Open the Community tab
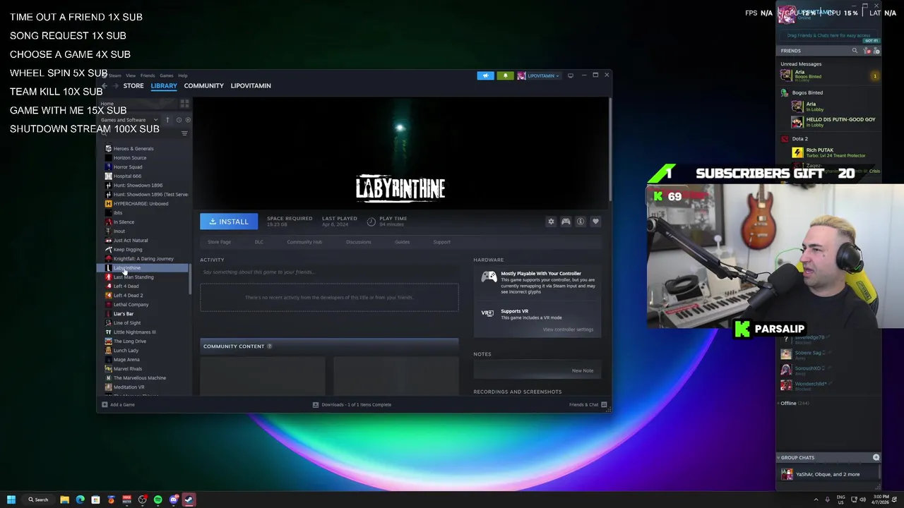 pos(203,85)
